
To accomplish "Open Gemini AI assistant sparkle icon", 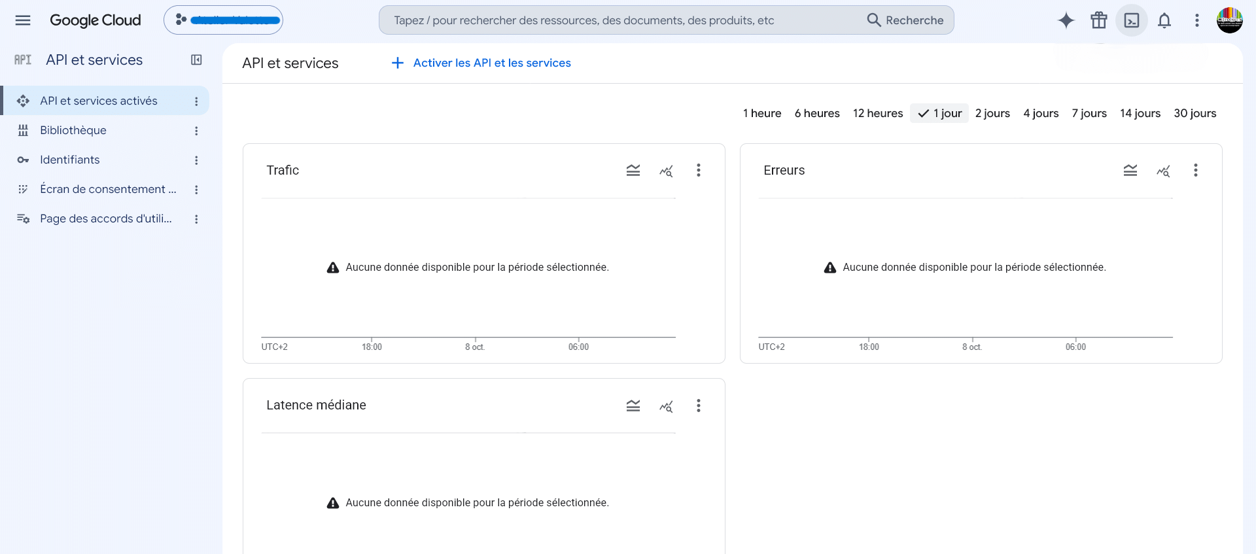I will click(x=1066, y=20).
